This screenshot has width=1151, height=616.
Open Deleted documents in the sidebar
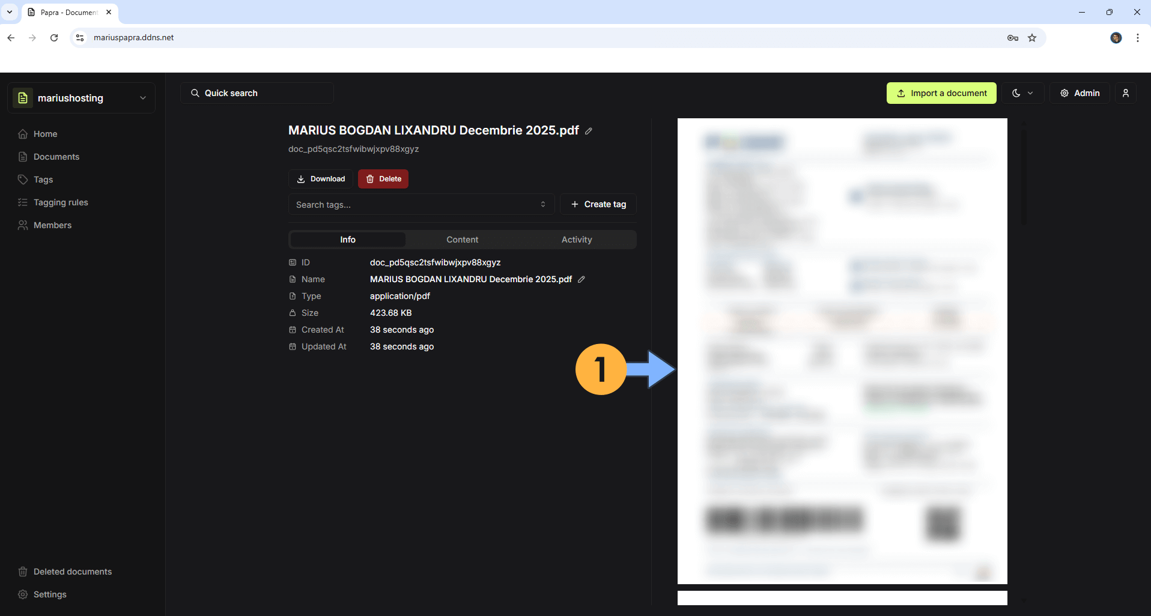(x=72, y=572)
